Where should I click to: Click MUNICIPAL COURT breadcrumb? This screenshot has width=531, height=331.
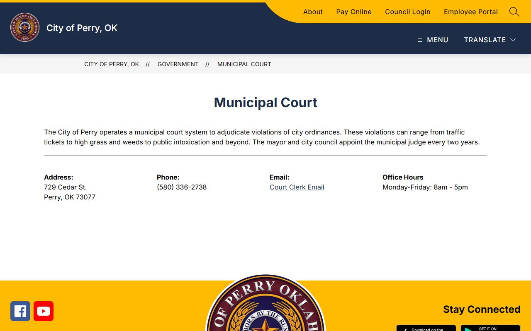tap(244, 64)
